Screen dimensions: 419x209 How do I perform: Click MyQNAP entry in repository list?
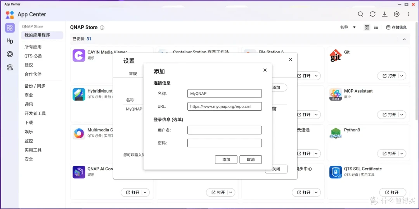pos(134,109)
